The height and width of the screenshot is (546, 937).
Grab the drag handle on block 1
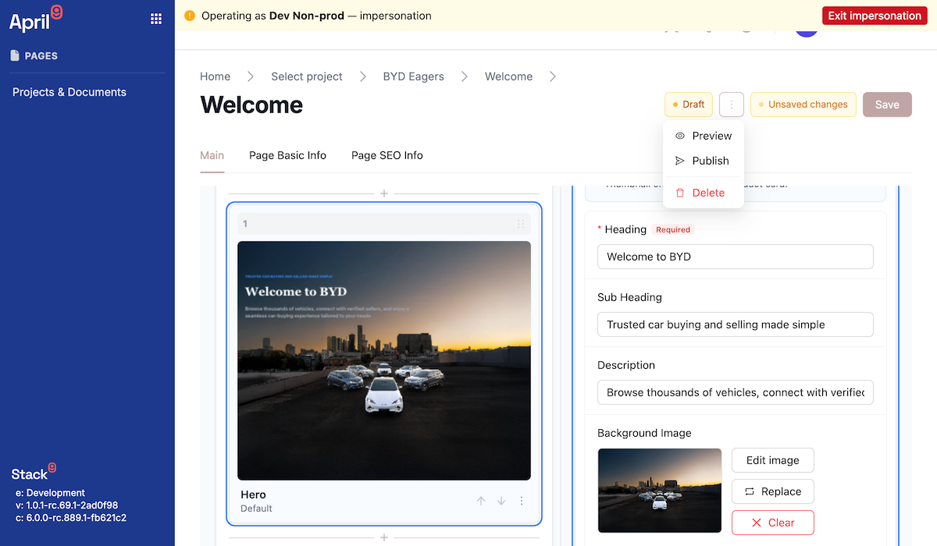point(521,224)
